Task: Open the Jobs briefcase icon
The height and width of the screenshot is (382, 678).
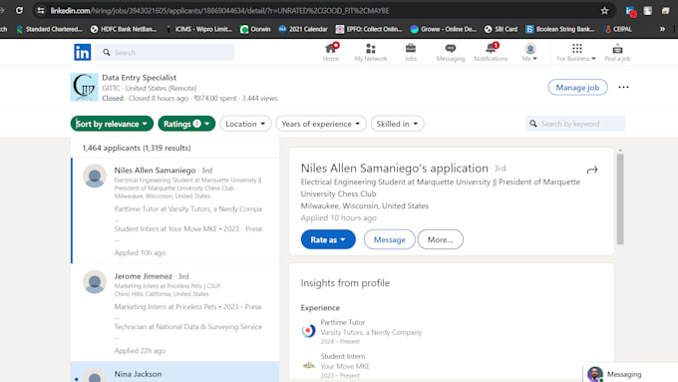Action: click(411, 52)
